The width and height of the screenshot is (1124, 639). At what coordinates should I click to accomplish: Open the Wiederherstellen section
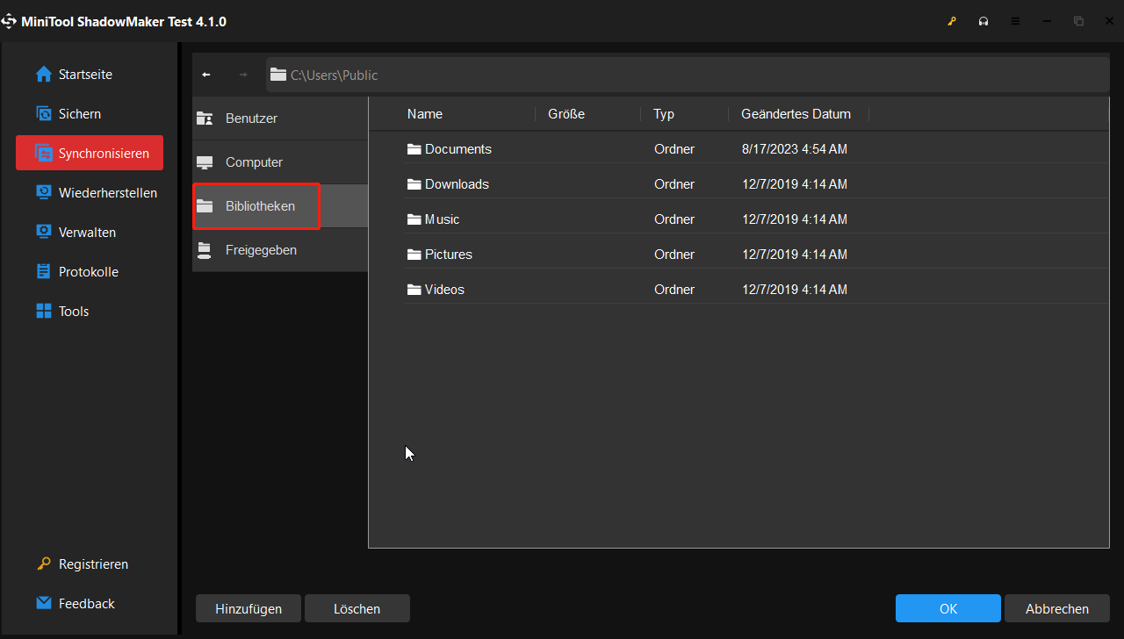click(x=108, y=193)
